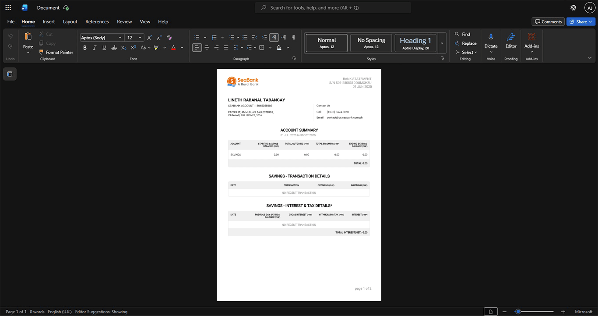Apply the No Spacing style
Screen dimensions: 598x316
pos(371,43)
